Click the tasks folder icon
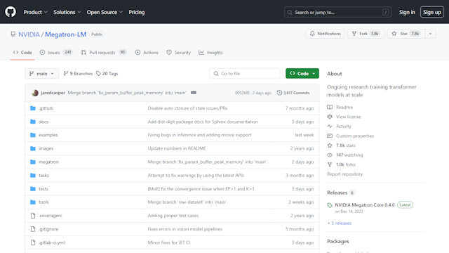This screenshot has width=449, height=253. click(x=33, y=175)
